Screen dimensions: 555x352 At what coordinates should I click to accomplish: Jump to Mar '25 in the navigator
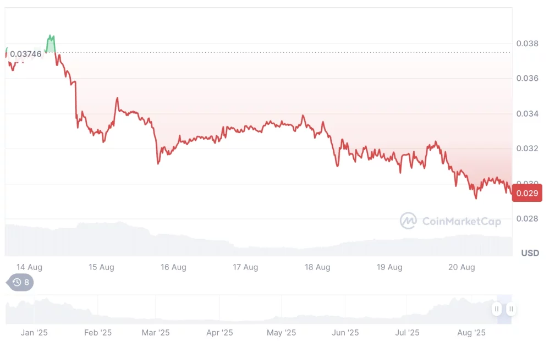click(156, 333)
